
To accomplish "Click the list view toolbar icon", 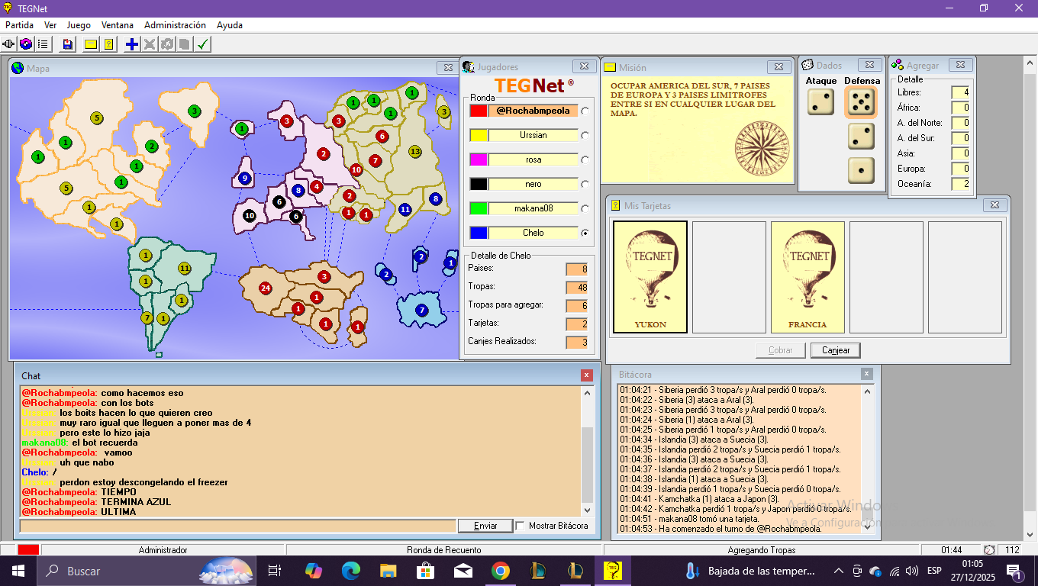I will click(43, 44).
